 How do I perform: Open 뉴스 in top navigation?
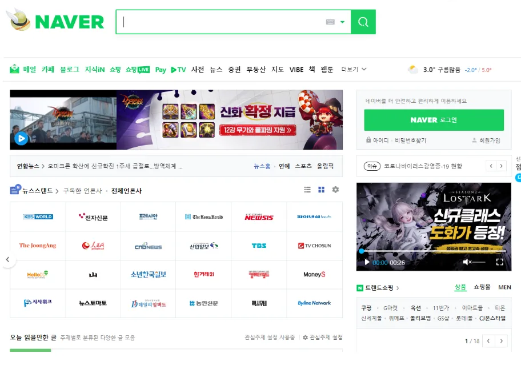coord(216,69)
